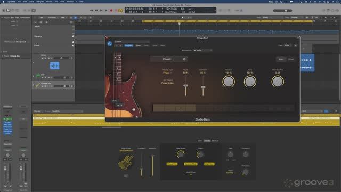The height and width of the screenshot is (192, 341).
Task: Switch Studio Bass to the Details tab
Action: tap(291, 59)
